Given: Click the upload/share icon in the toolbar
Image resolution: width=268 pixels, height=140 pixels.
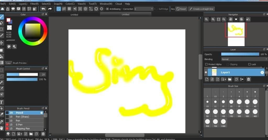Looking at the screenshot, I should [x=8, y=9].
